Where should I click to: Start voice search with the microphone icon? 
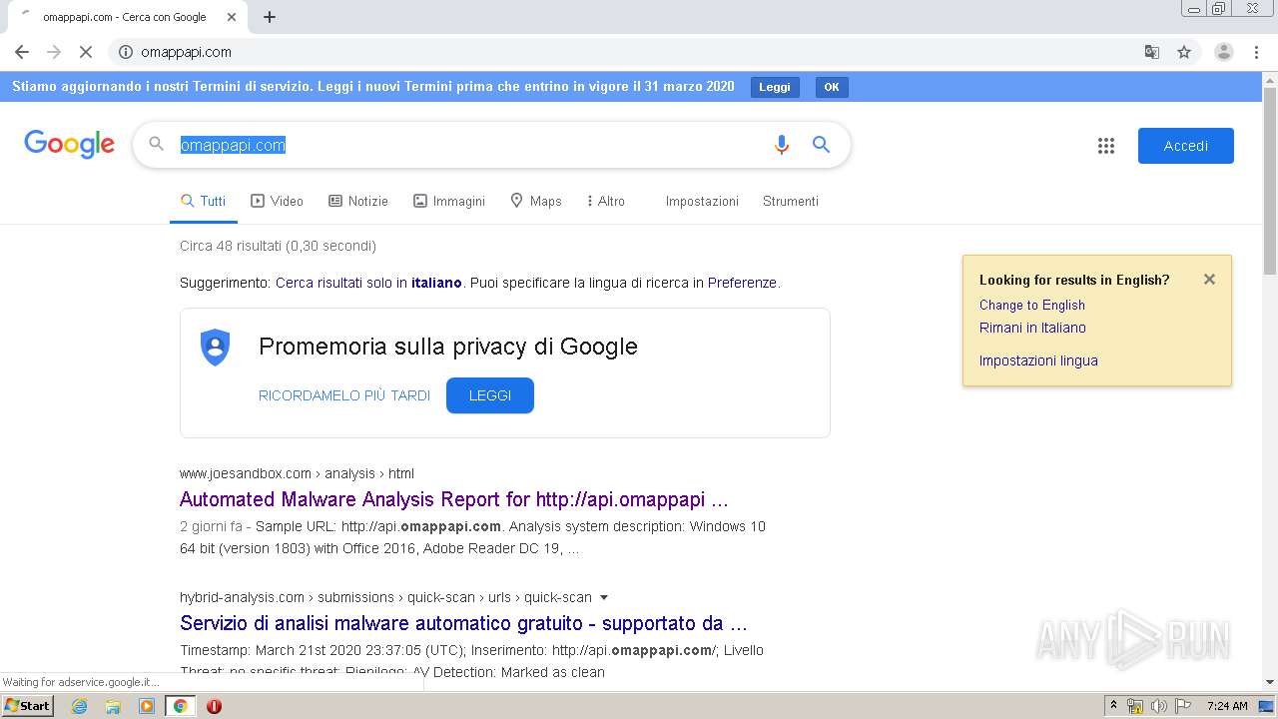tap(782, 145)
